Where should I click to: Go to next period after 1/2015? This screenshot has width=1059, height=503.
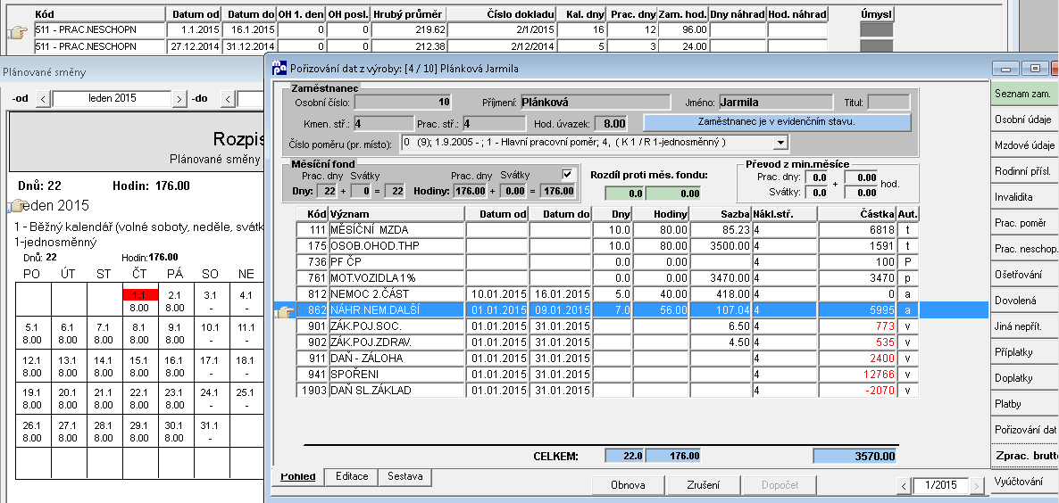point(977,485)
